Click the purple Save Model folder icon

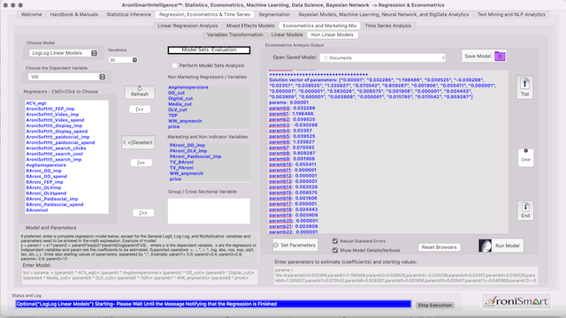pos(500,57)
